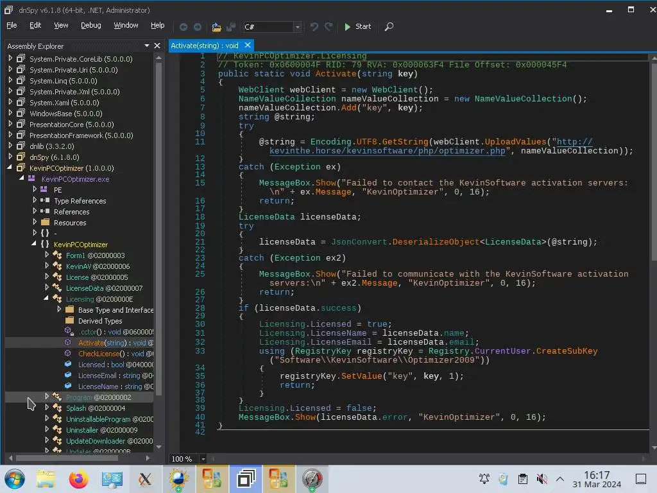Click the KevinPCOptimizer.exe module icon

[31, 178]
